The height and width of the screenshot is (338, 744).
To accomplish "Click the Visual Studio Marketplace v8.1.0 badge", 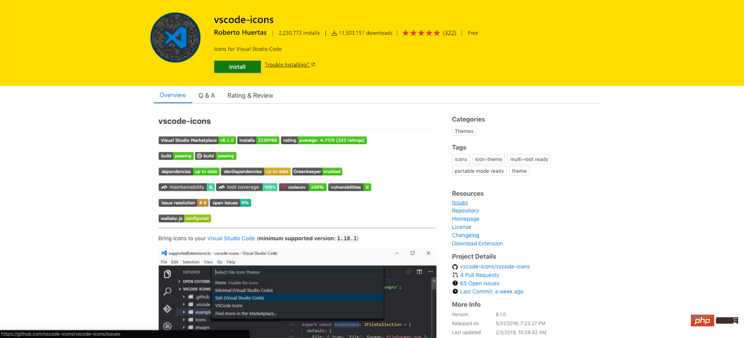I will [x=197, y=140].
